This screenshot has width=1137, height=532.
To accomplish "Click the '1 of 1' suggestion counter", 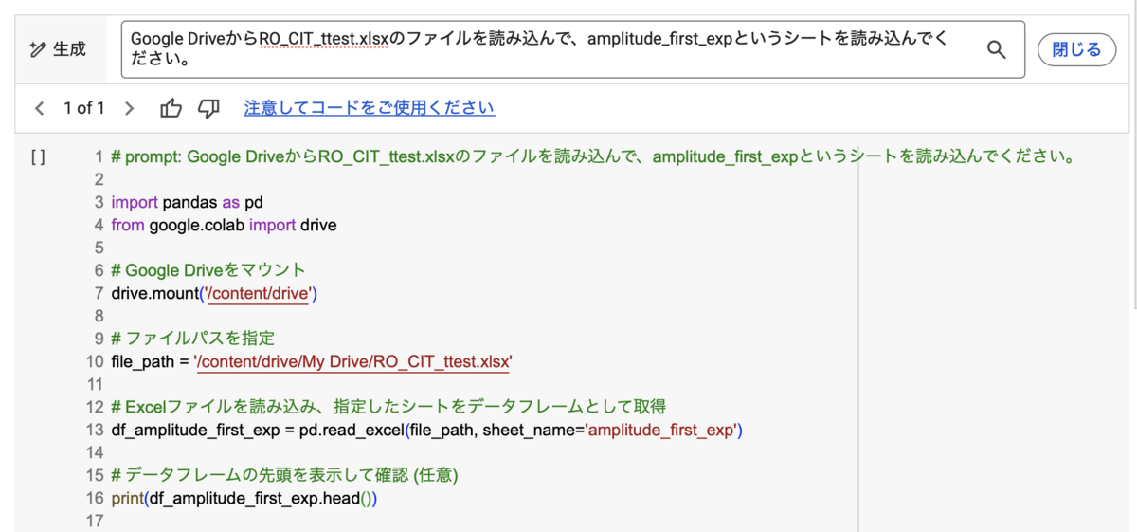I will 84,108.
